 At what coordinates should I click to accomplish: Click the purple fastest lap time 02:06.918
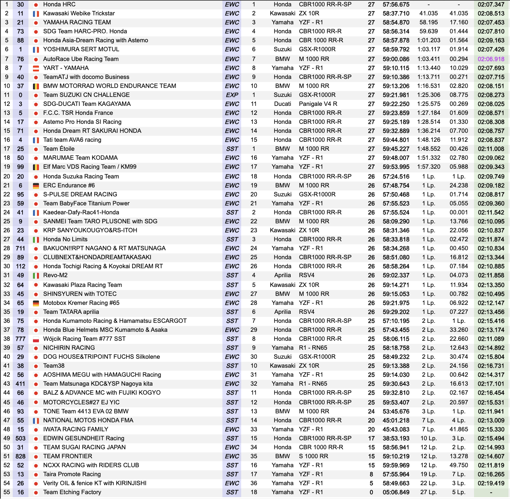point(491,59)
